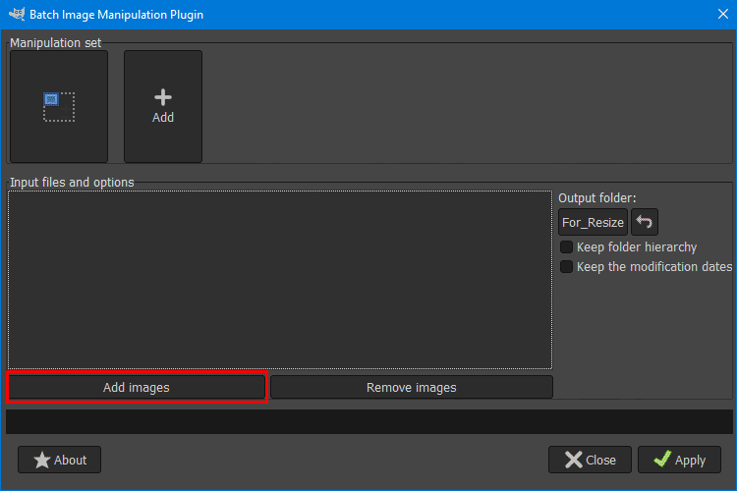This screenshot has height=491, width=737.
Task: Enable Keep folder hierarchy checkbox
Action: 566,247
